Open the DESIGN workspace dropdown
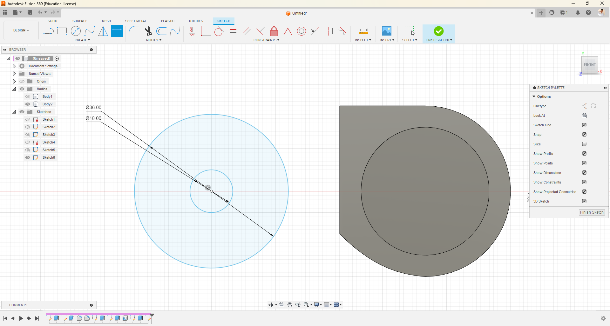 [21, 30]
